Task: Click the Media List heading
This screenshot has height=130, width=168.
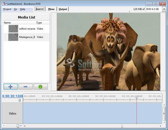Action: [x=27, y=17]
